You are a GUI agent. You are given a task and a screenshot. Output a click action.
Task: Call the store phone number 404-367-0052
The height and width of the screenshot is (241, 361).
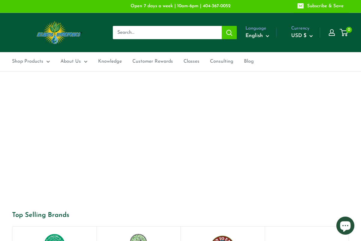pyautogui.click(x=217, y=6)
